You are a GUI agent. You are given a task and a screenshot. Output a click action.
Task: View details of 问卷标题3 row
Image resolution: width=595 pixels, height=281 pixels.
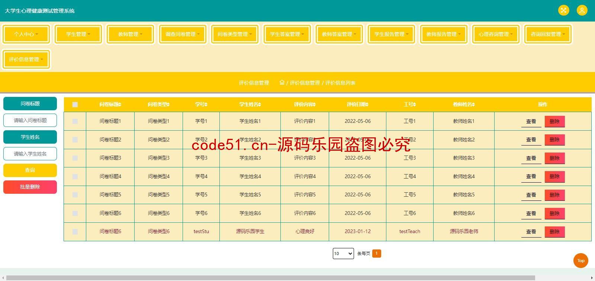pyautogui.click(x=531, y=158)
